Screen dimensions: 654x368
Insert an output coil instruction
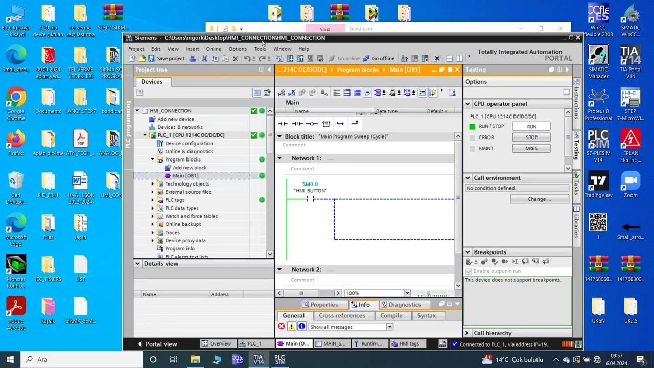coord(312,124)
